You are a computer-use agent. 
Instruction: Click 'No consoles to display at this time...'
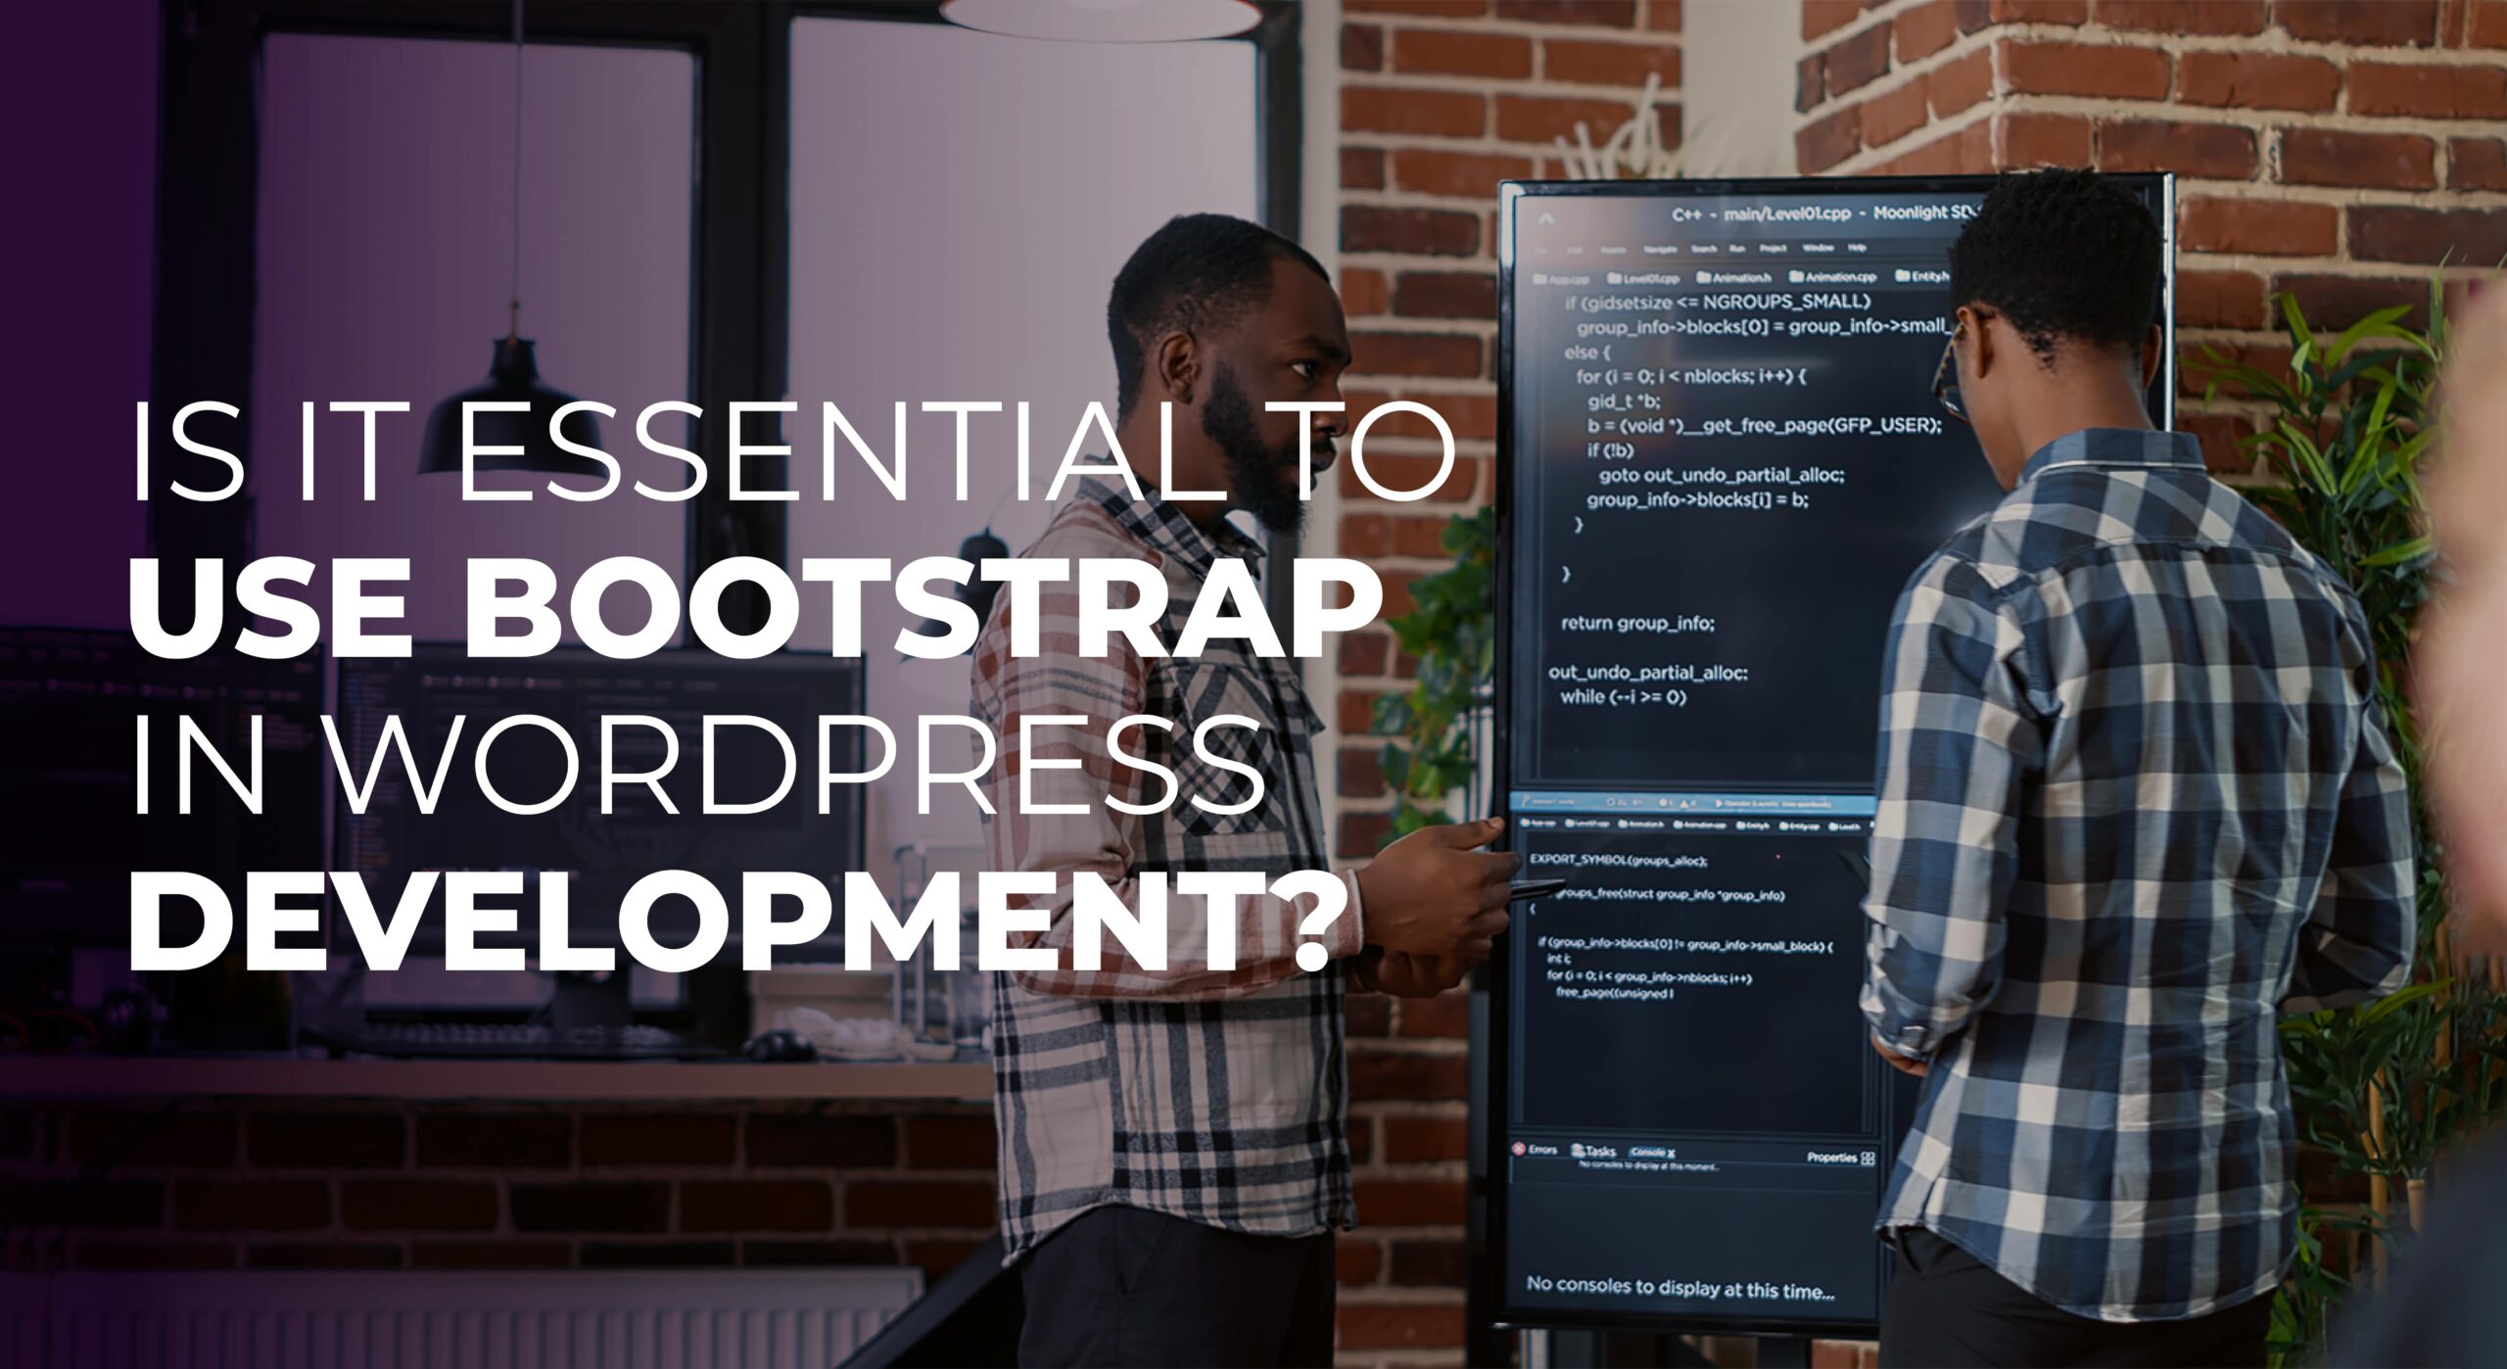(x=1680, y=1287)
